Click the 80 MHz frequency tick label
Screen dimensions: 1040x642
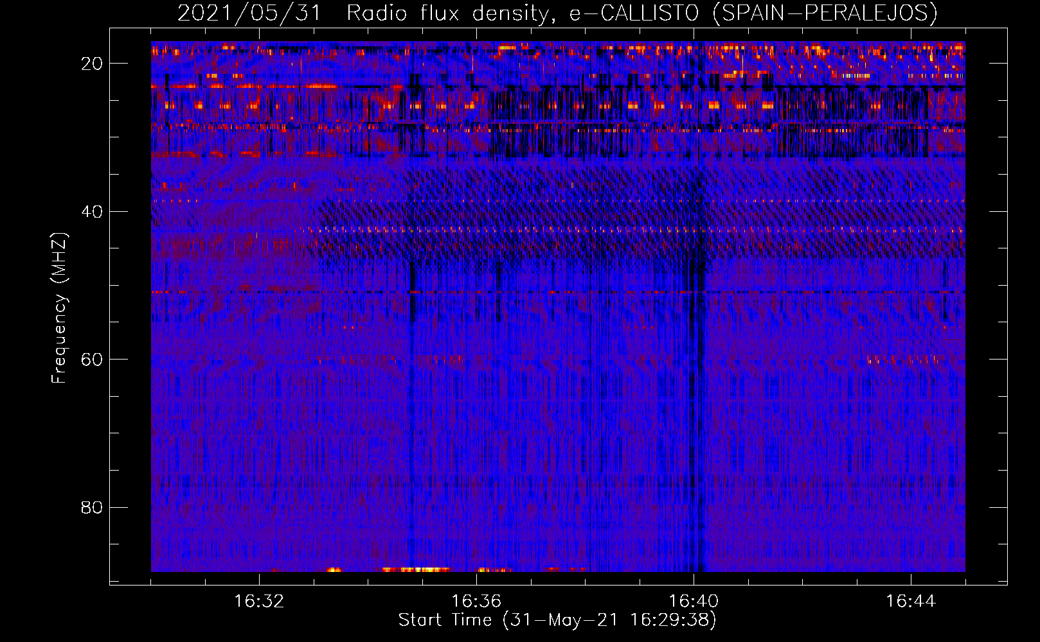click(x=92, y=507)
